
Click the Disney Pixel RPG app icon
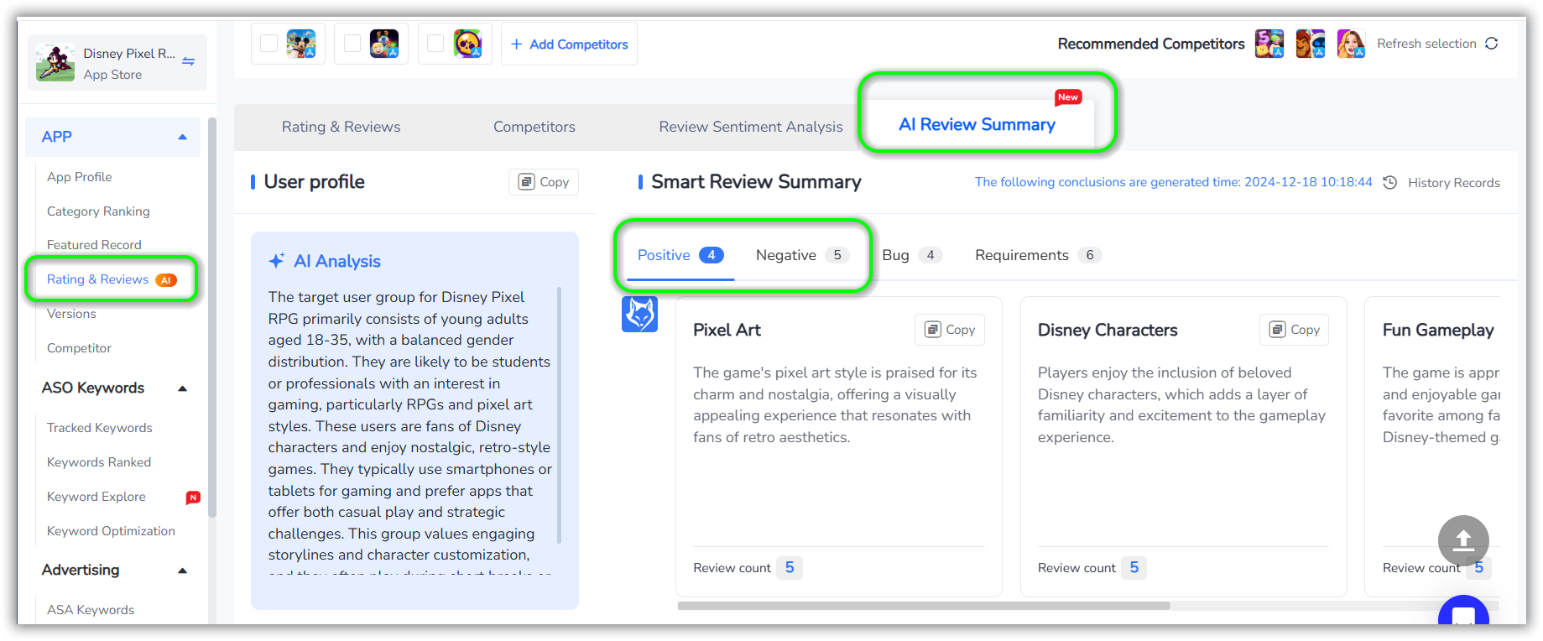[x=55, y=62]
